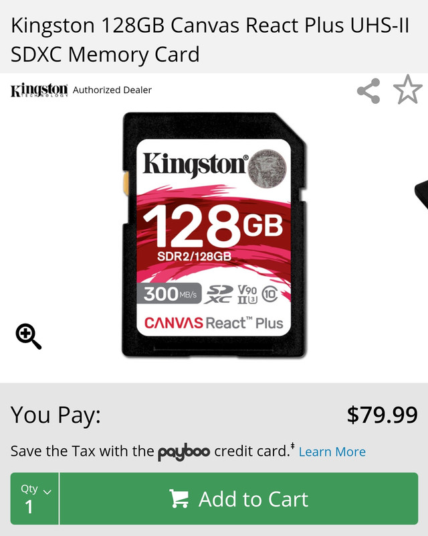
Task: Select the Kingston 128GB Canvas React title
Action: (x=210, y=40)
